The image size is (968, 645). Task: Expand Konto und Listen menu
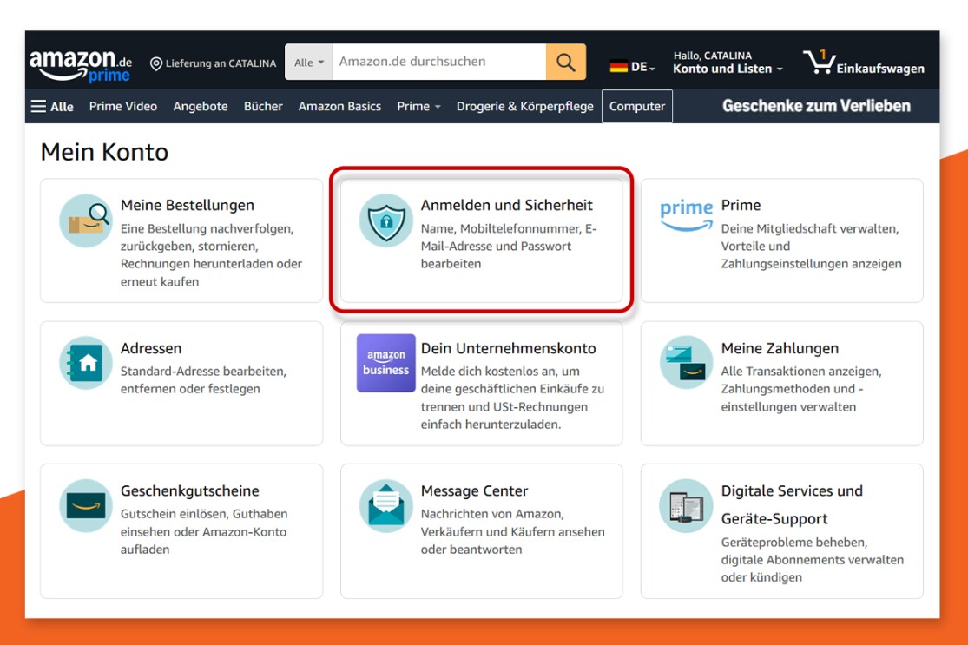coord(728,69)
